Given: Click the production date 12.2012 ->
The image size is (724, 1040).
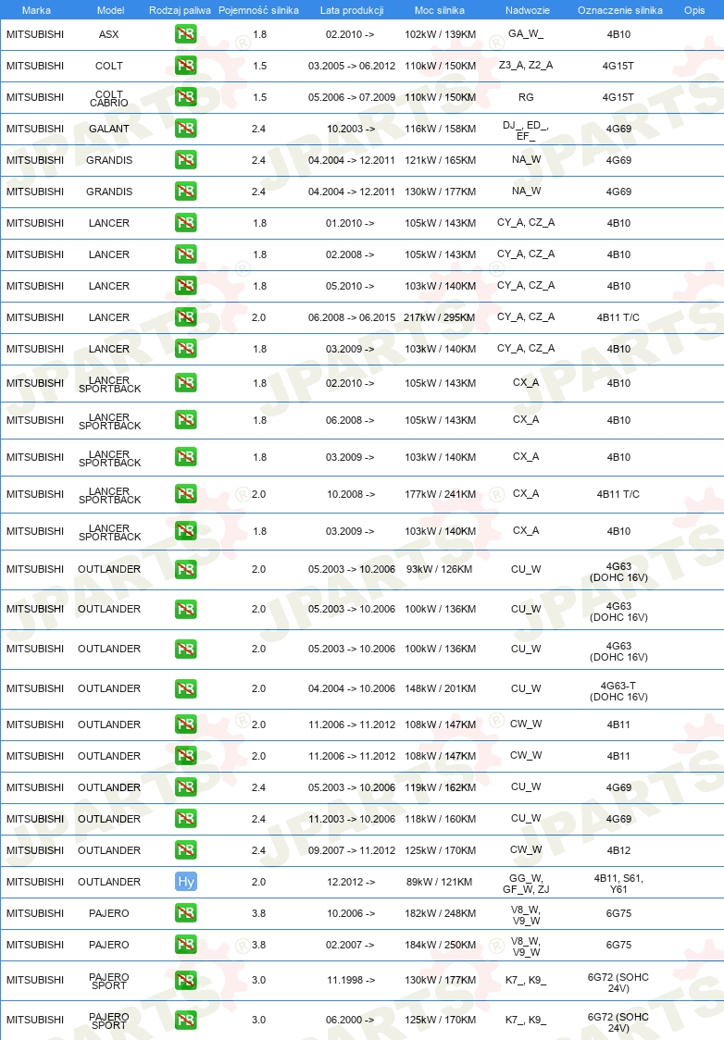Looking at the screenshot, I should click(350, 882).
